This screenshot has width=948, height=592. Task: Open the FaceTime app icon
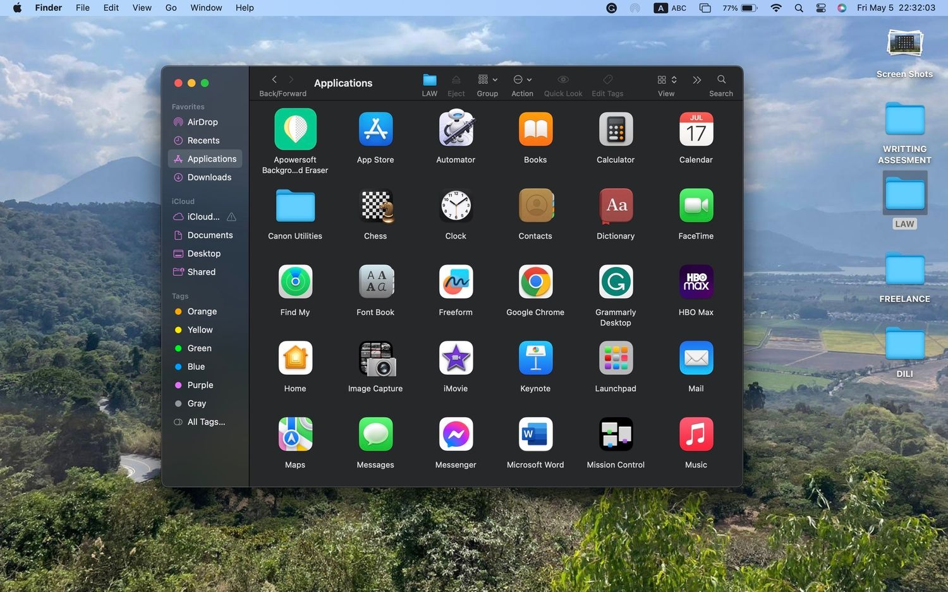(x=696, y=206)
